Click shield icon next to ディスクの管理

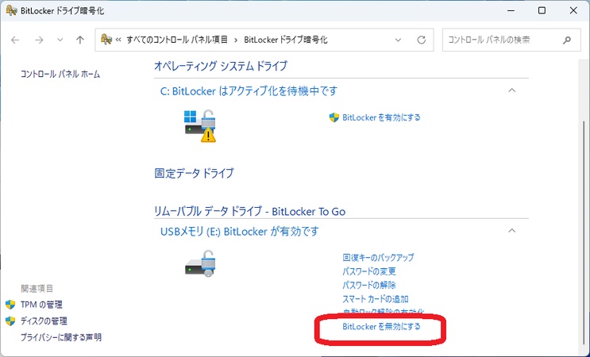[10, 321]
